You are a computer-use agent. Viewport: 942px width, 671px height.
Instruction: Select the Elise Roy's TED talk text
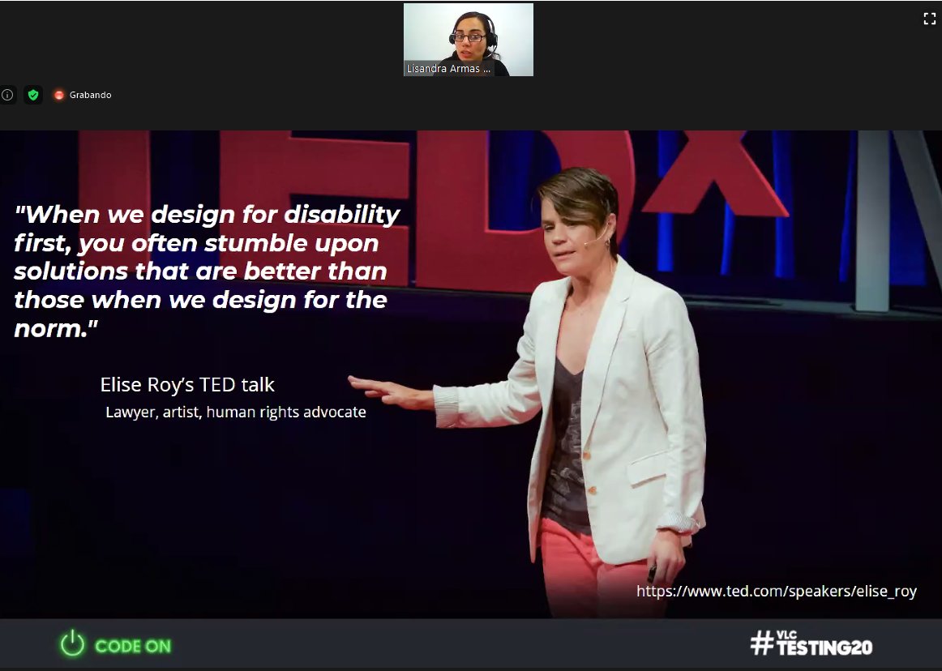(x=187, y=384)
